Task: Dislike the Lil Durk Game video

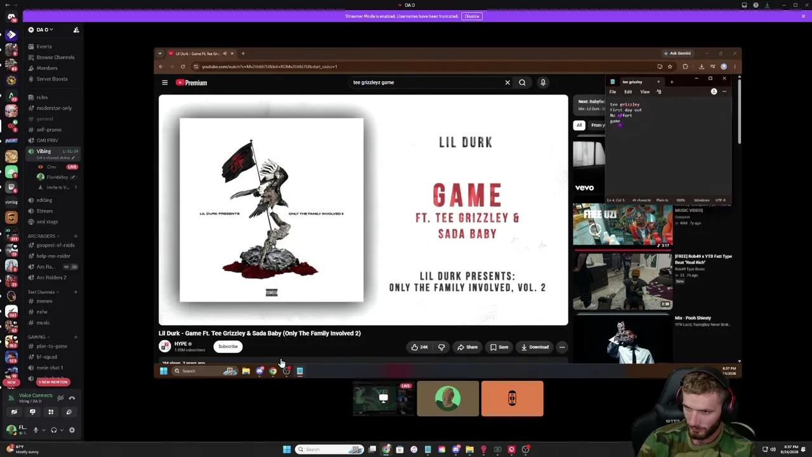Action: (442, 347)
